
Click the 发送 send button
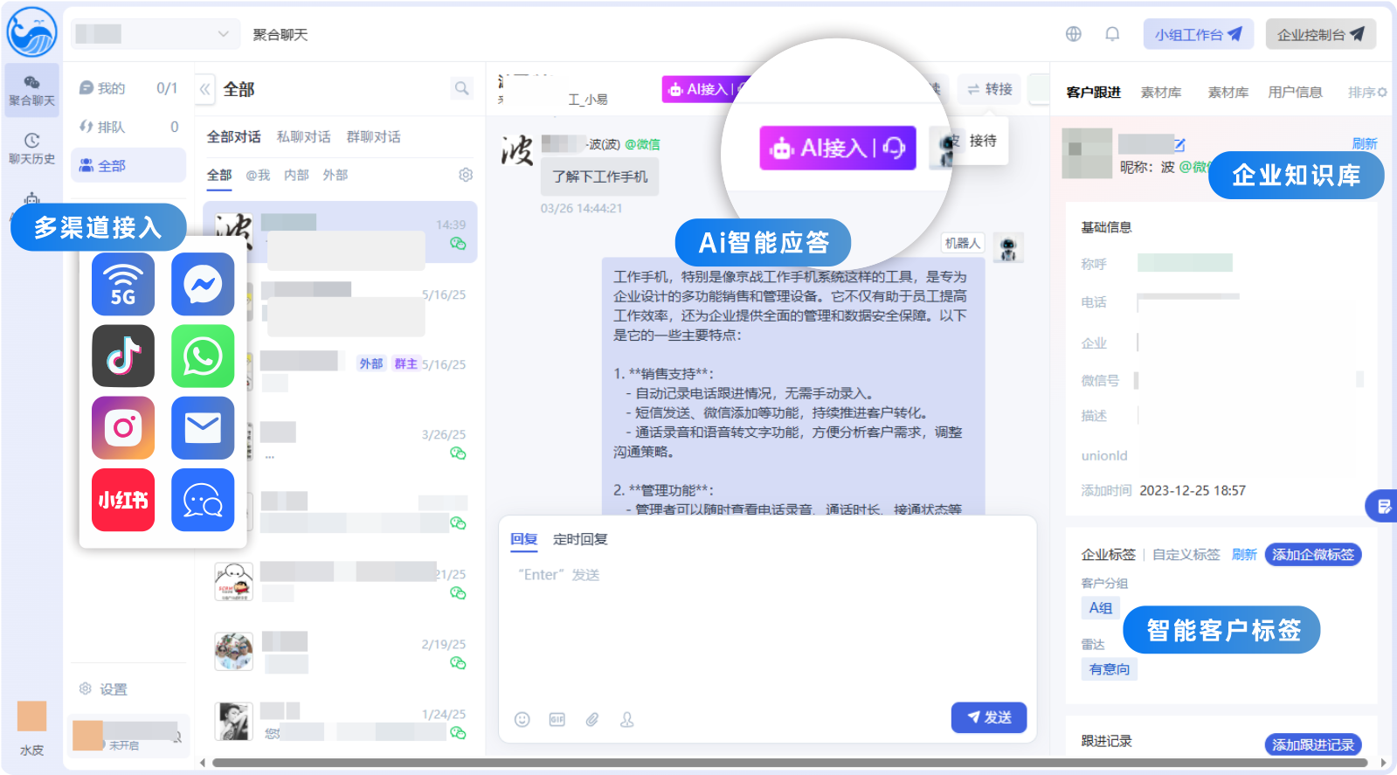coord(989,717)
